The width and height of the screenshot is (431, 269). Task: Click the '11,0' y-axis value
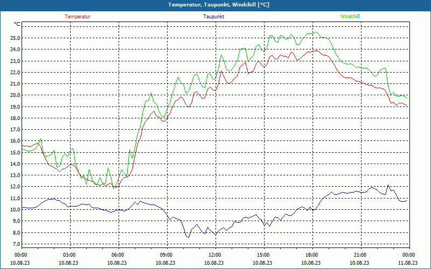(15, 198)
